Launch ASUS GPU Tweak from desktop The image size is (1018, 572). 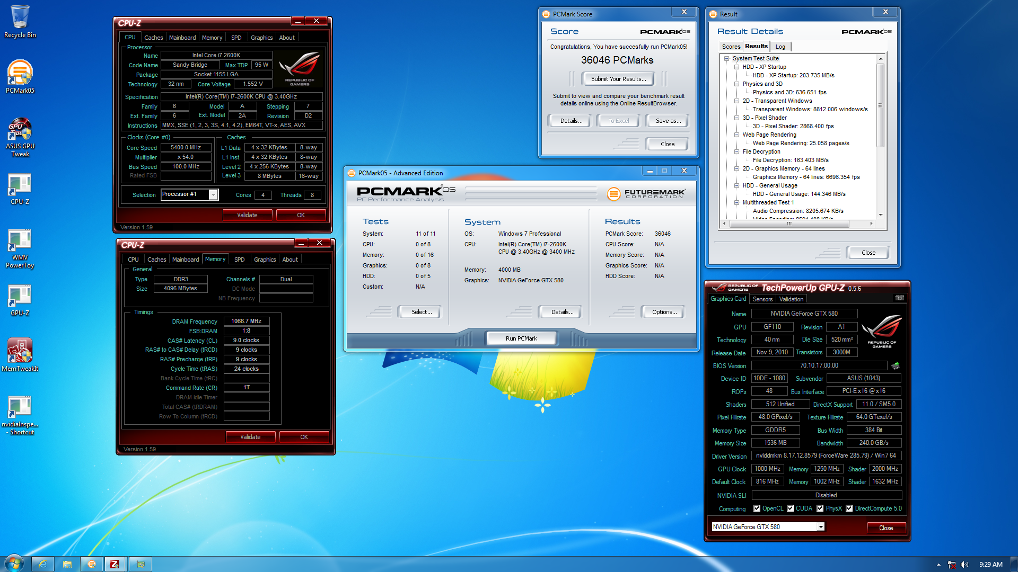(x=20, y=137)
